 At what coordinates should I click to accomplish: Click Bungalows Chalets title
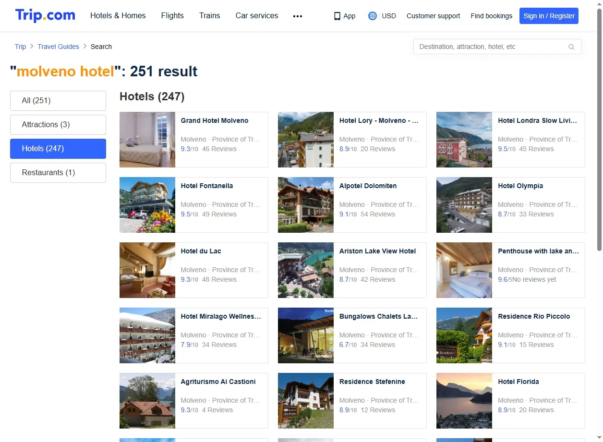click(379, 316)
